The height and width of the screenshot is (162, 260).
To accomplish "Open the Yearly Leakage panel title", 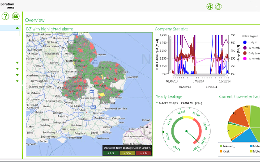I will pos(169,96).
